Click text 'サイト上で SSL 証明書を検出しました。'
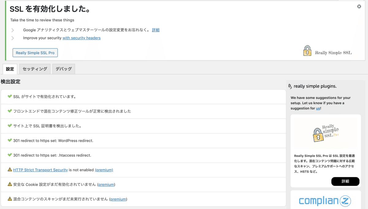 coord(47,126)
